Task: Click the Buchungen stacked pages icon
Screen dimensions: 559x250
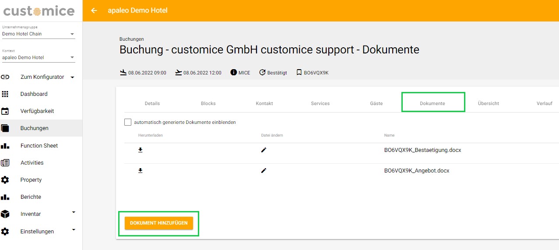Action: (5, 128)
